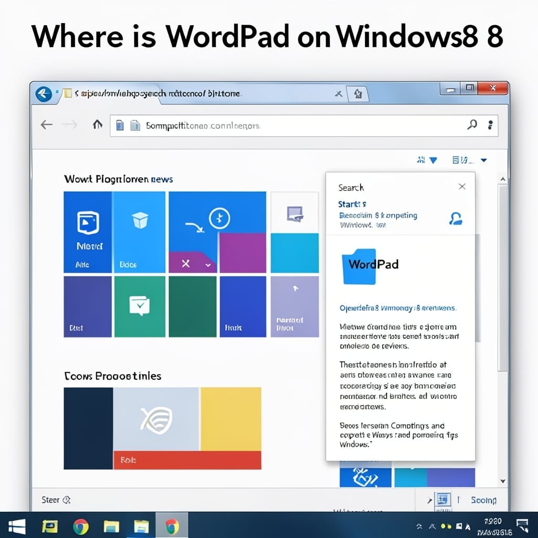Launch the first Chrome icon on taskbar

80,526
